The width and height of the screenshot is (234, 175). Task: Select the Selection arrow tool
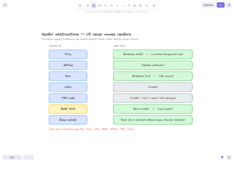94,6
